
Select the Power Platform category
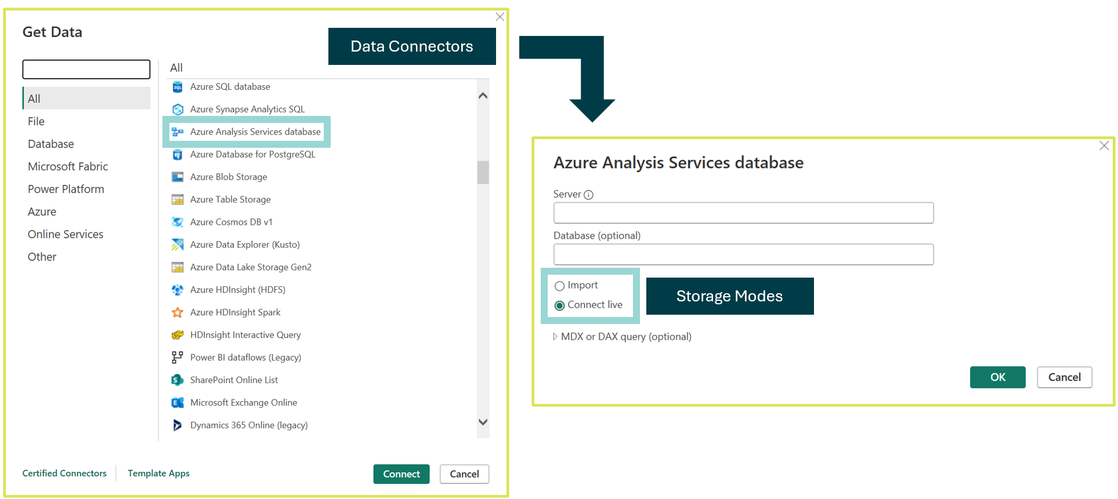[86, 189]
